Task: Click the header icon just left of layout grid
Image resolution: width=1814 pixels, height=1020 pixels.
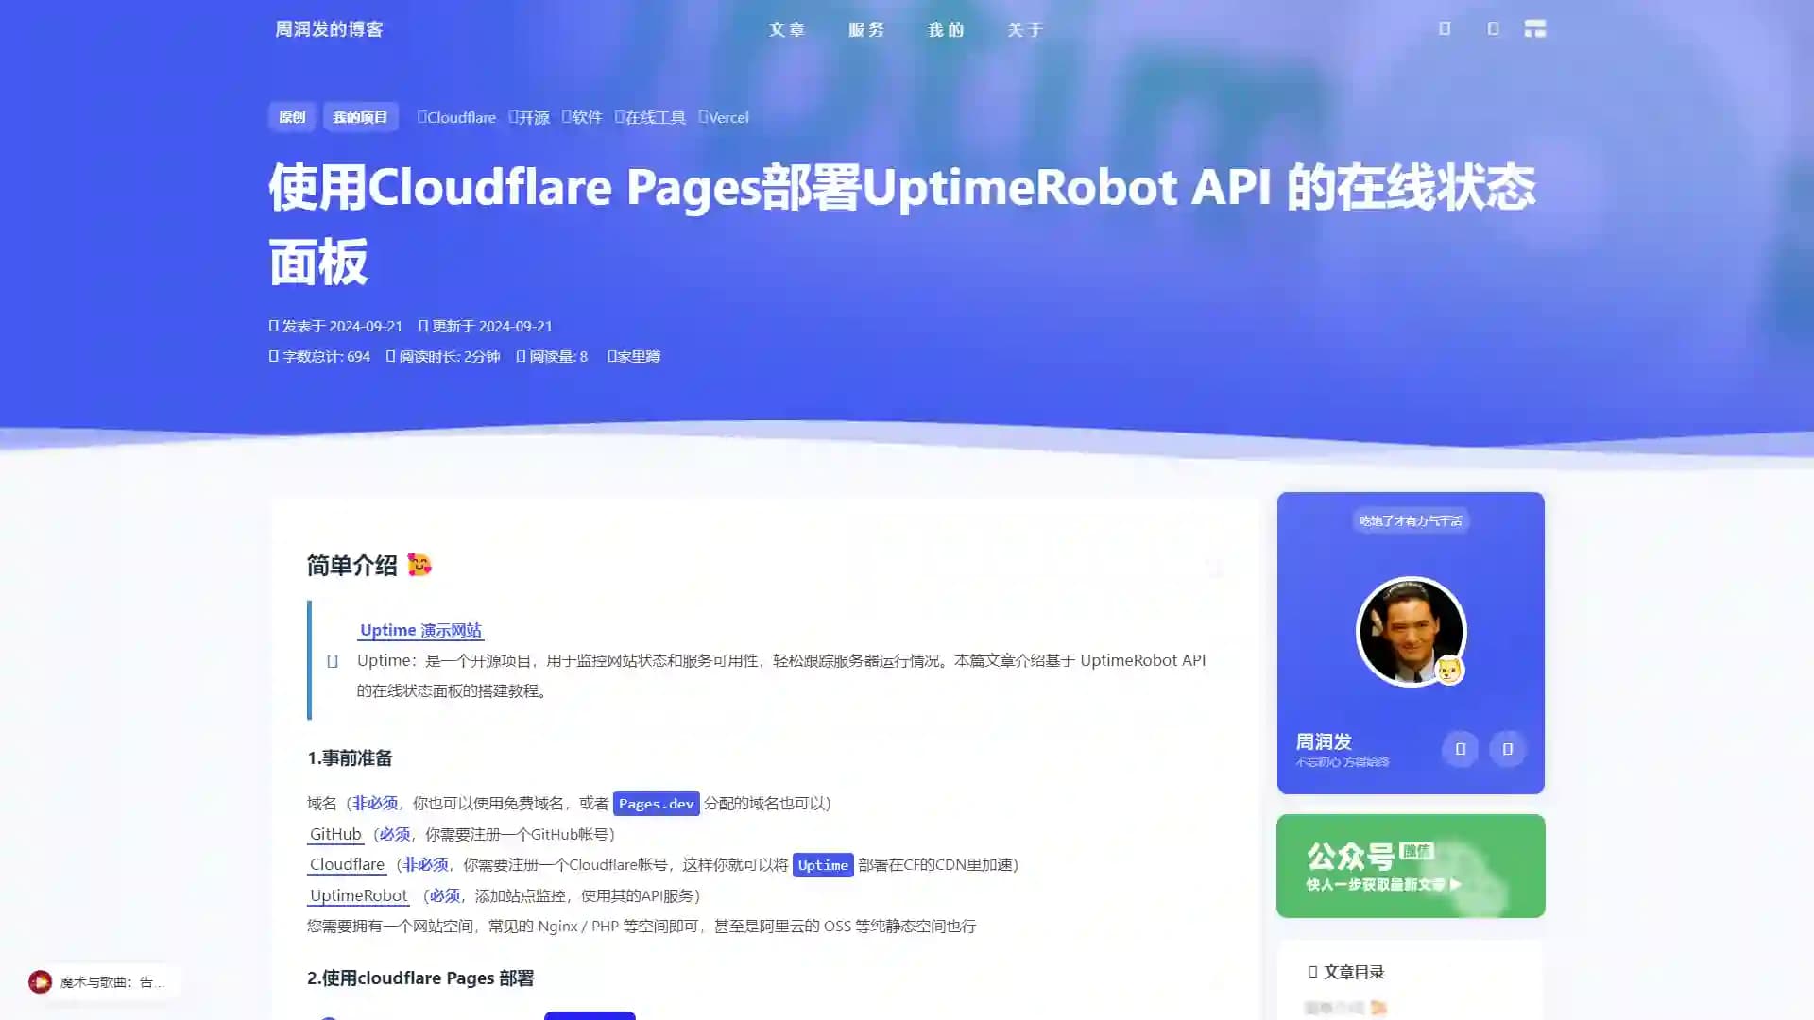Action: point(1493,29)
